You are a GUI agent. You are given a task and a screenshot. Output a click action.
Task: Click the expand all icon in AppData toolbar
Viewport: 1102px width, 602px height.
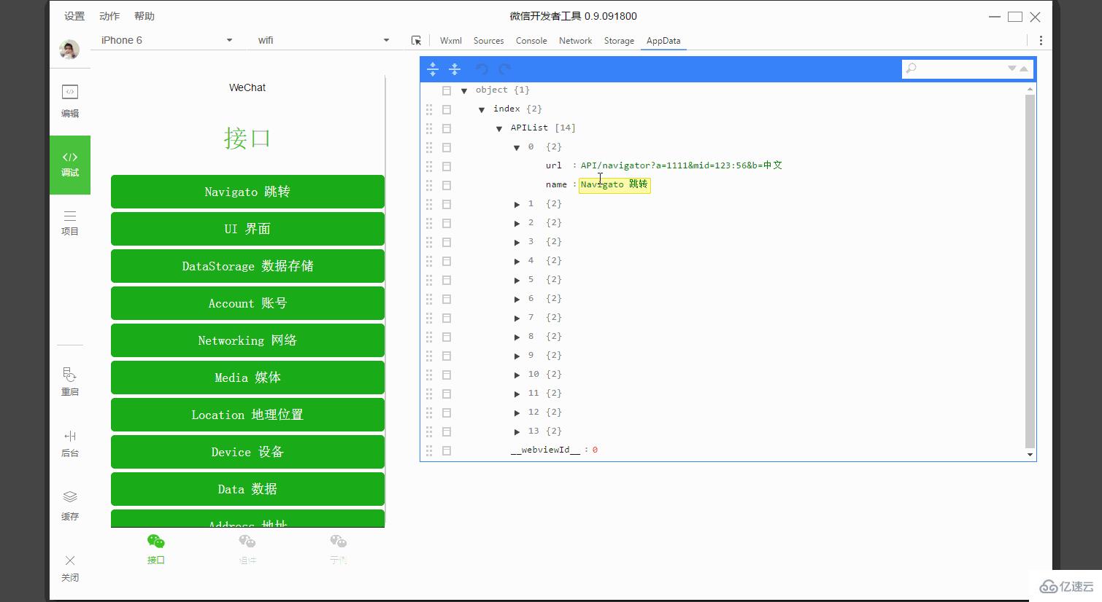[433, 69]
